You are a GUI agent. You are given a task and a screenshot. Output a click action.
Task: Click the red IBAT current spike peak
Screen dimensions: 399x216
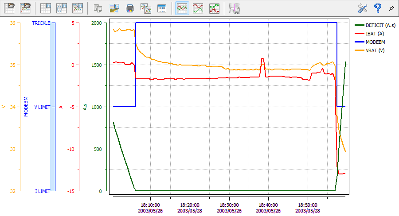pos(262,59)
